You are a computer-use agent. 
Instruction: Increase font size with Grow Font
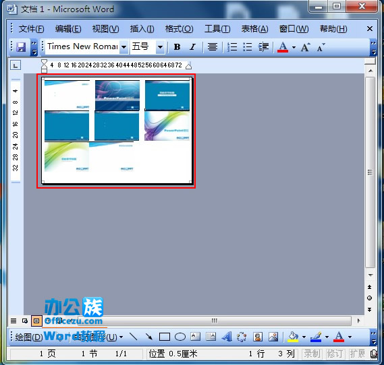[x=306, y=47]
